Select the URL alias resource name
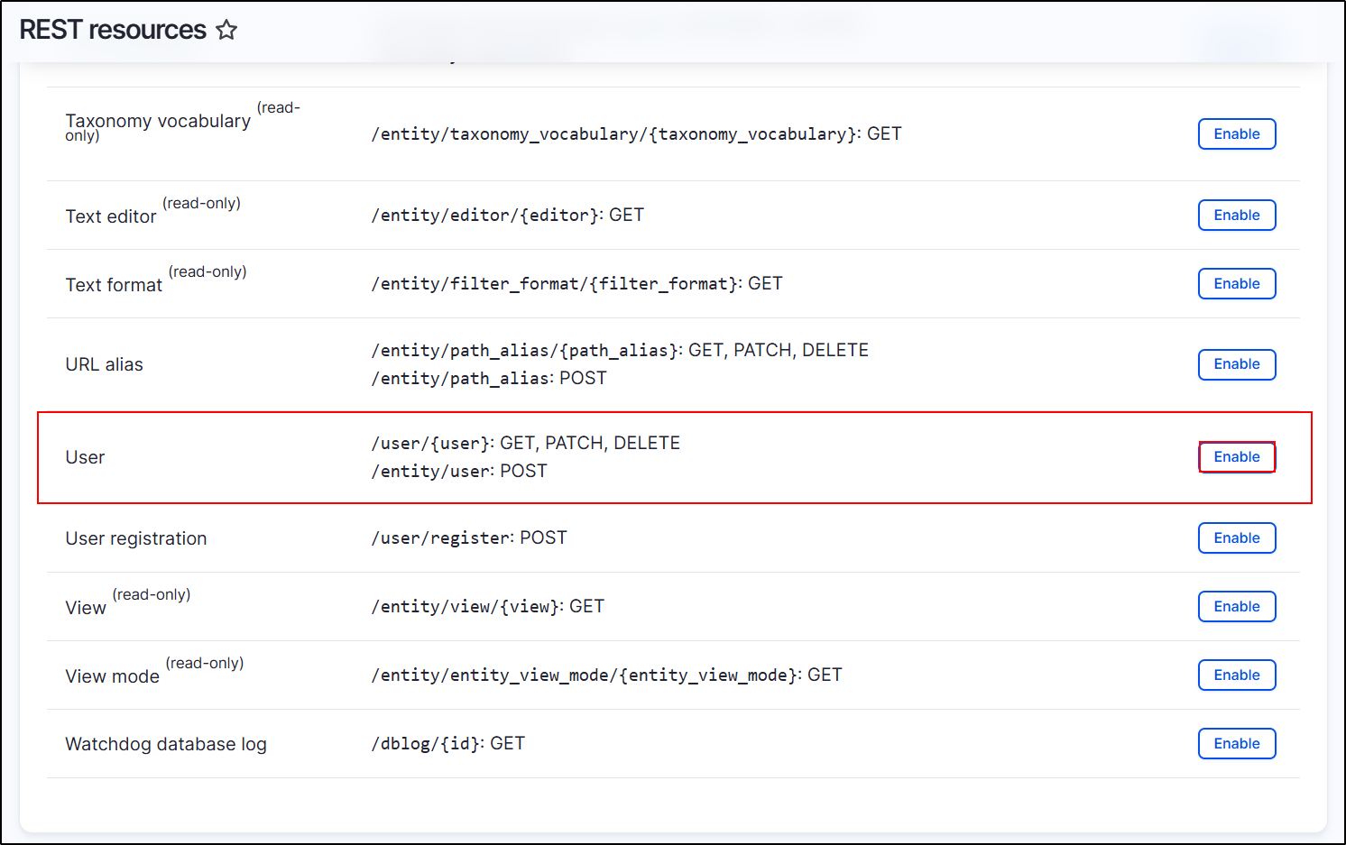This screenshot has height=845, width=1346. point(104,364)
